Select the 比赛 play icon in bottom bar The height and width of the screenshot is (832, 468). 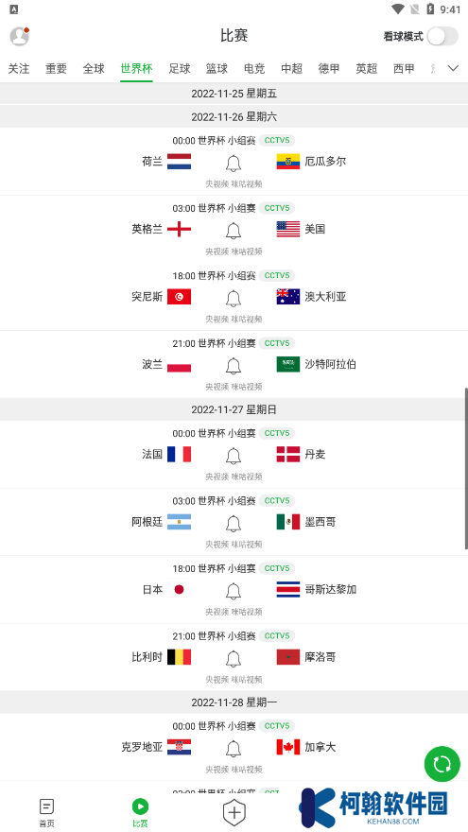coord(140,813)
